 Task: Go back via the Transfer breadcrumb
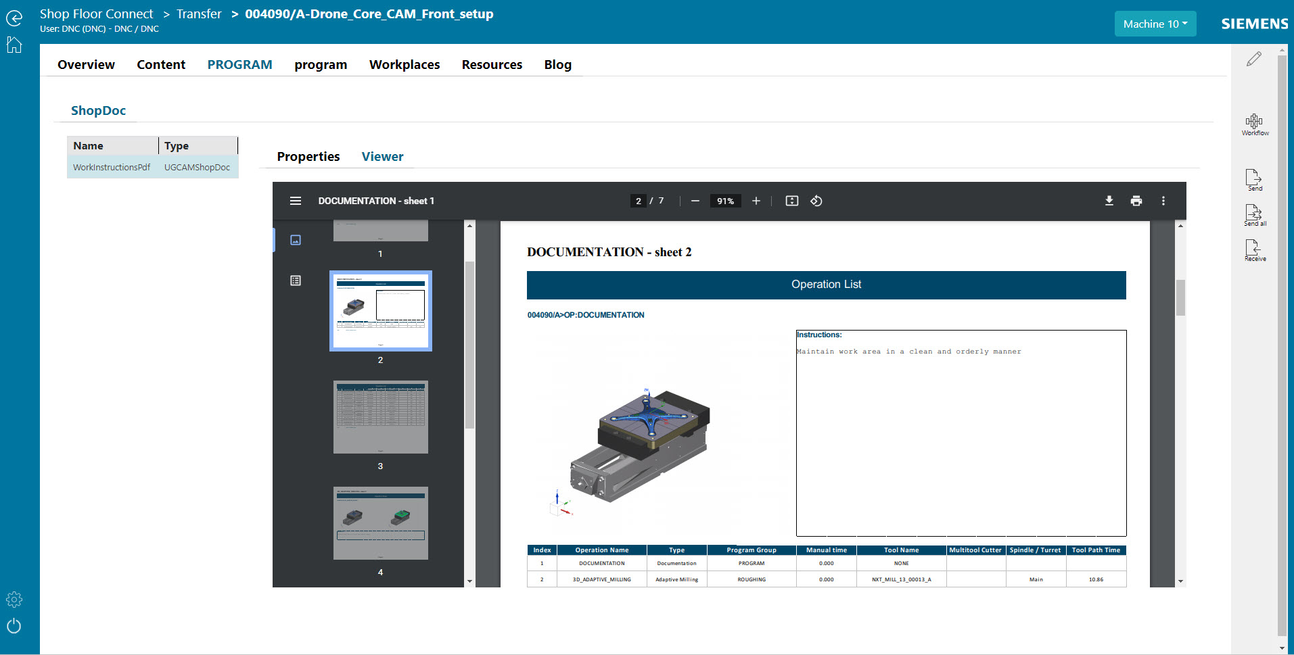click(199, 14)
